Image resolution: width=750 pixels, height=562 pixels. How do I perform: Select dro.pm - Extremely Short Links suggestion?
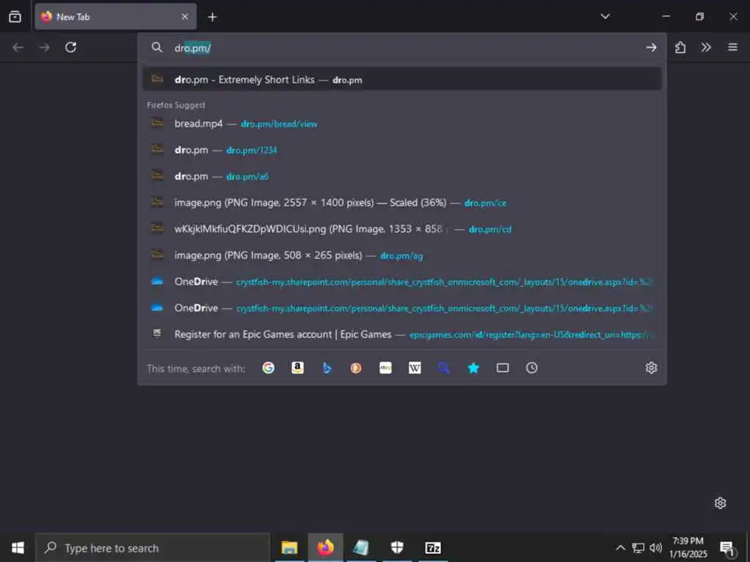(402, 79)
